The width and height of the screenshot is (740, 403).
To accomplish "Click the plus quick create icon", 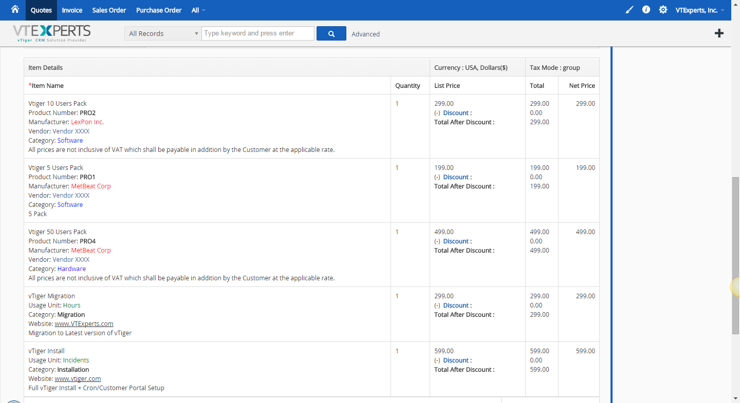I will tap(719, 33).
